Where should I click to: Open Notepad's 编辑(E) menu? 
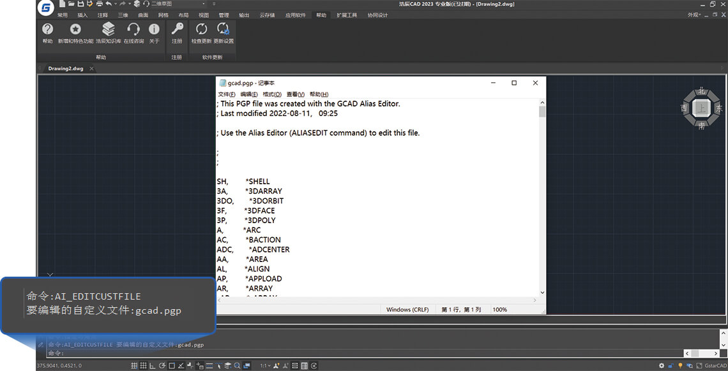249,94
